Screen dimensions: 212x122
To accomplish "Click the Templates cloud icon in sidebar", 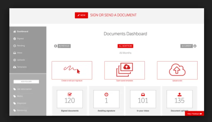I will click(x=15, y=67).
